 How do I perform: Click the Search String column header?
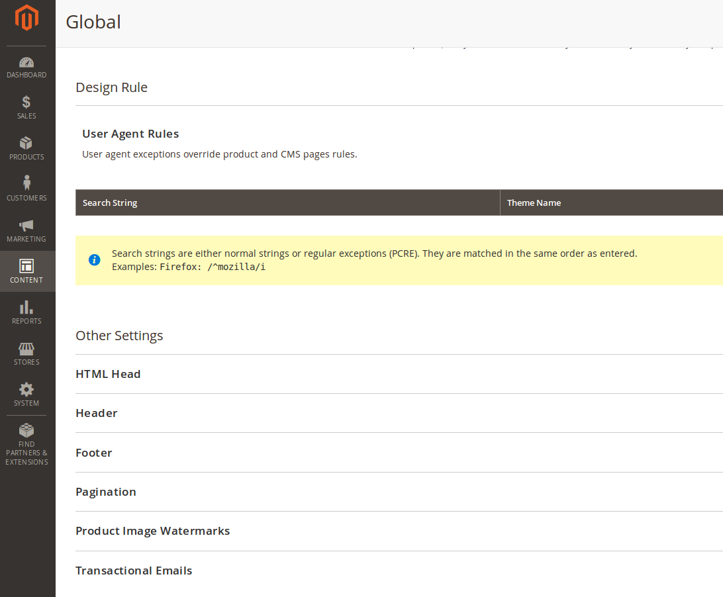[109, 203]
